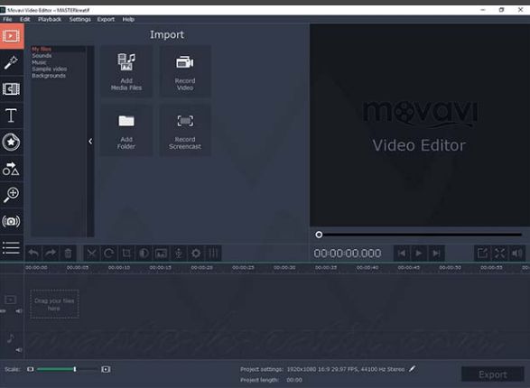This screenshot has height=388, width=530.
Task: Open the Stabilization camera tab
Action: 12,222
